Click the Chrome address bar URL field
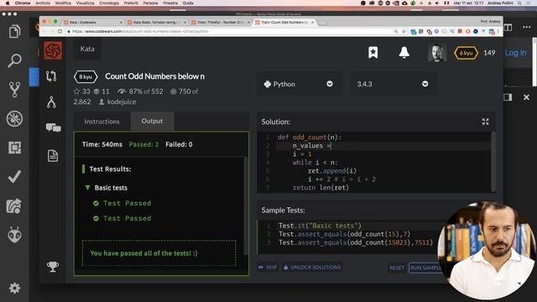This screenshot has width=537, height=302. pos(229,32)
